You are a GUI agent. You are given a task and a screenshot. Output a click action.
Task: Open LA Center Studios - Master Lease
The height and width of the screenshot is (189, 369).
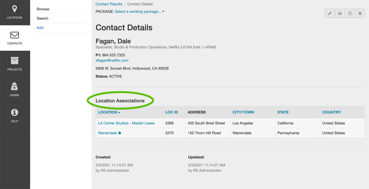click(x=126, y=123)
